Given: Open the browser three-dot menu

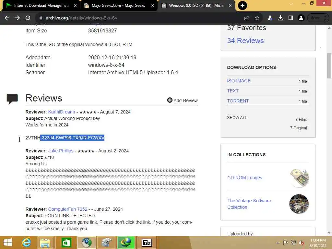Looking at the screenshot, I should point(325,18).
